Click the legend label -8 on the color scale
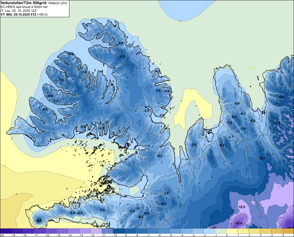This screenshot has height=237, width=294. (x=137, y=235)
